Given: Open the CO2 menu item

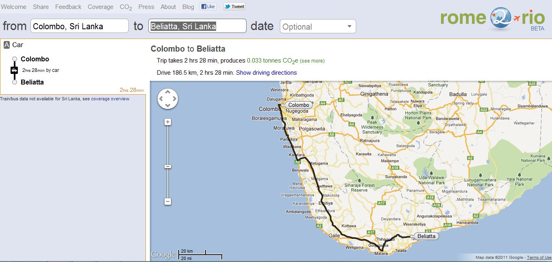Looking at the screenshot, I should pos(125,6).
